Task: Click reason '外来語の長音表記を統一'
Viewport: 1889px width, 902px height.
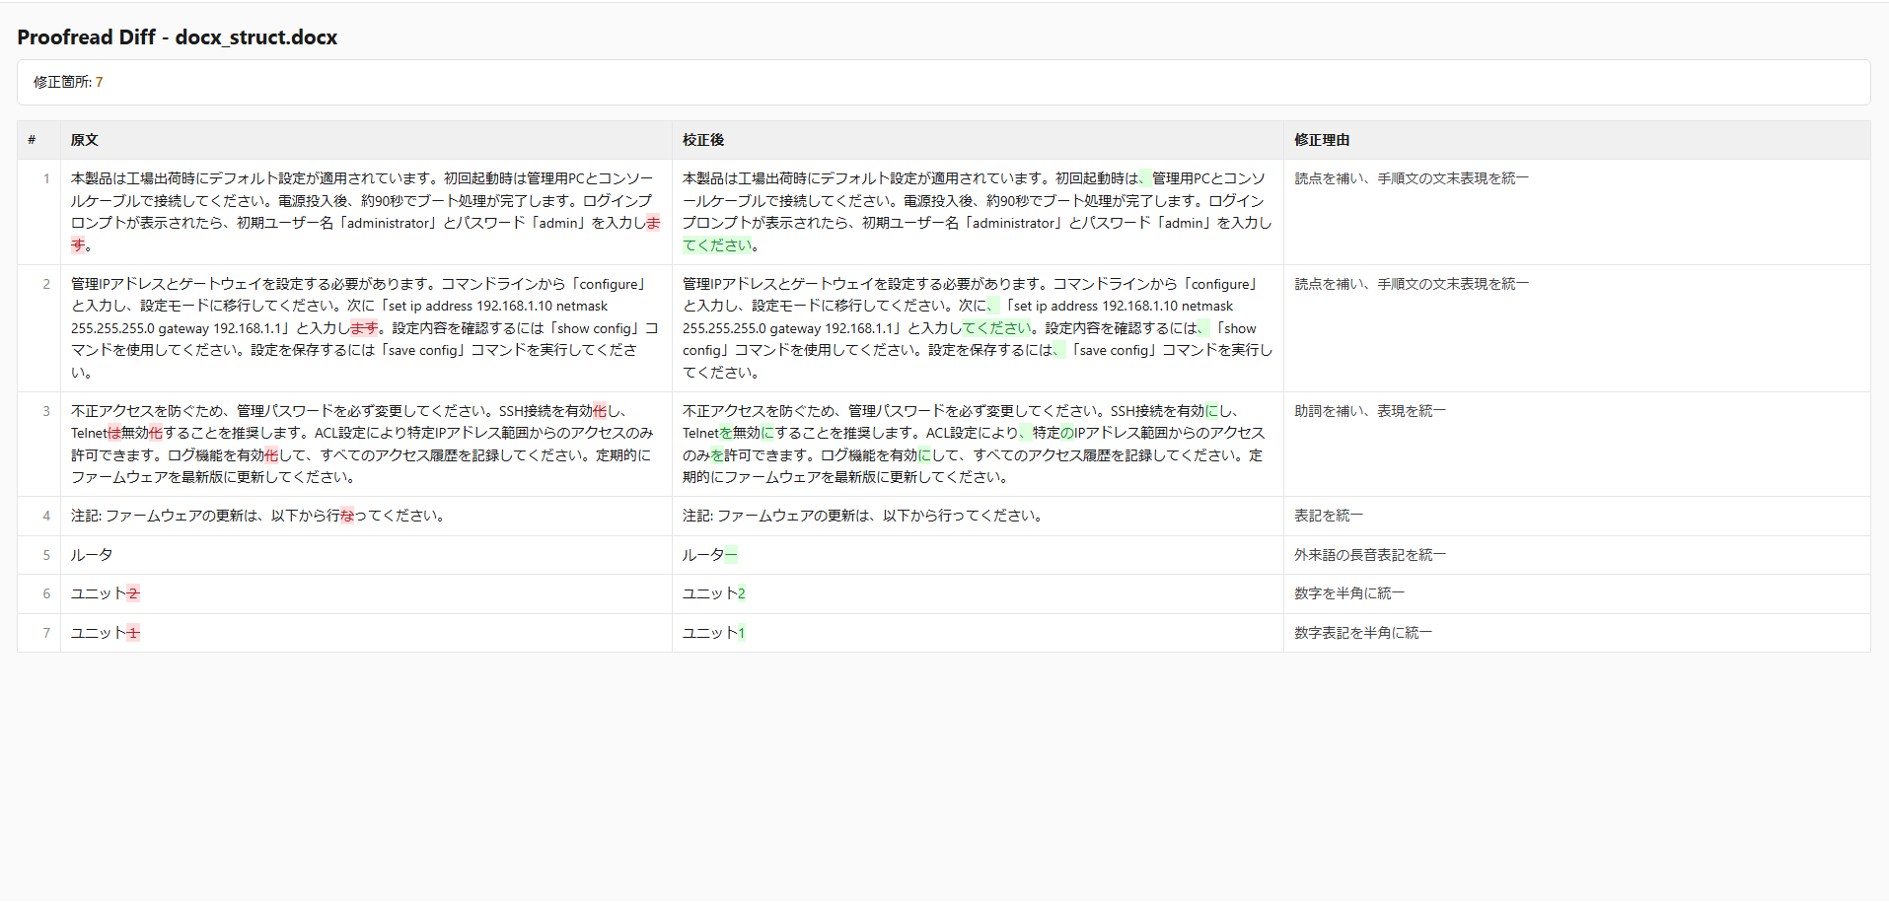Action: click(1370, 555)
